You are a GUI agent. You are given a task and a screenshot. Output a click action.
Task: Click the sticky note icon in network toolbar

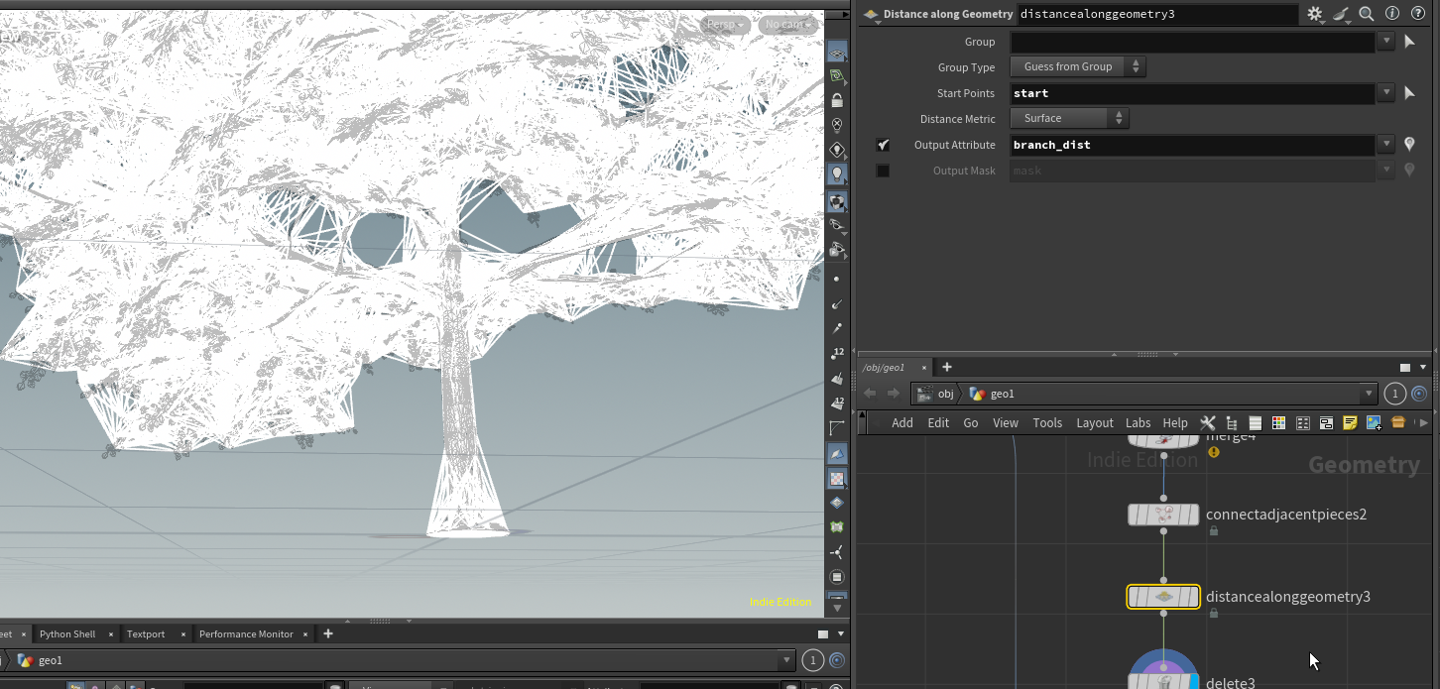click(x=1350, y=423)
